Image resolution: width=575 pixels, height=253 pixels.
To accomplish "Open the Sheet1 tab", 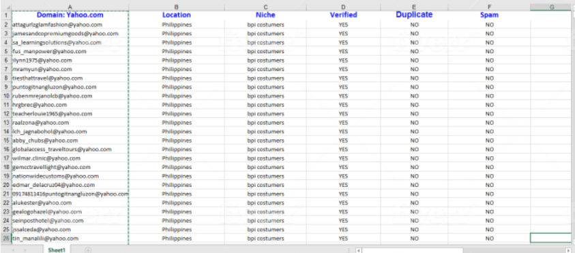I will point(57,250).
